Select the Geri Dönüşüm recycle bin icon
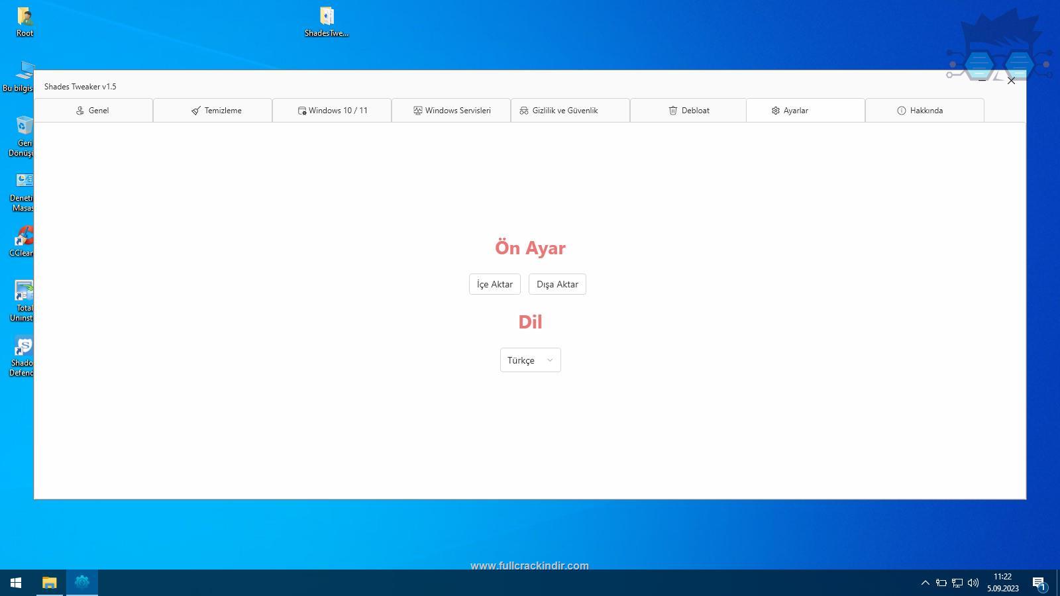 [21, 136]
